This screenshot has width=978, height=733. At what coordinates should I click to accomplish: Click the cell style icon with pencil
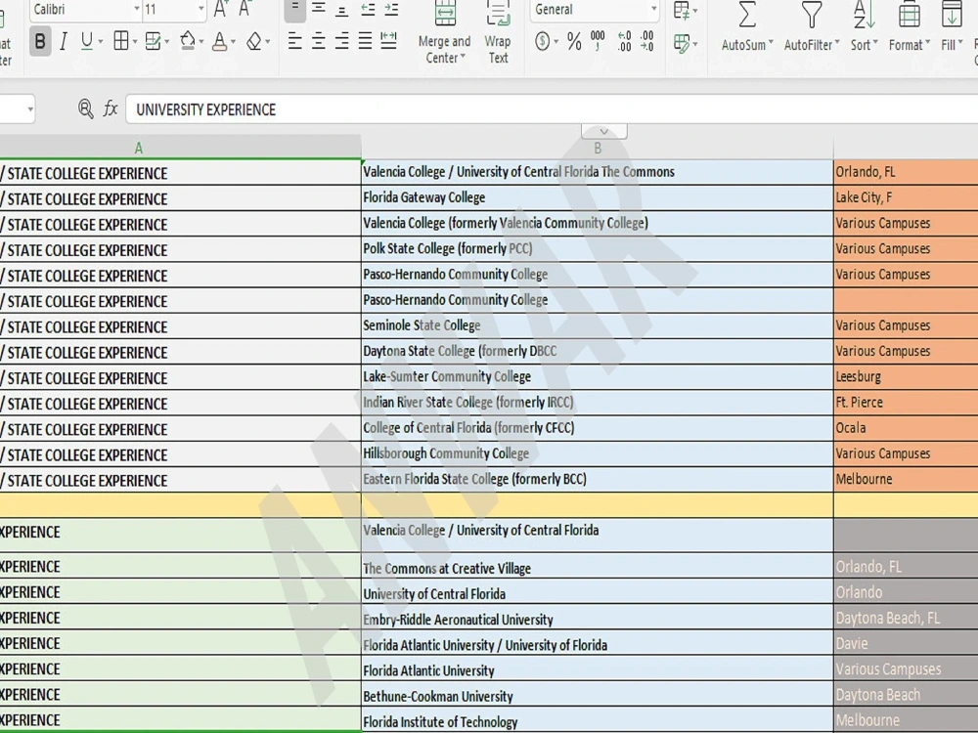click(153, 42)
